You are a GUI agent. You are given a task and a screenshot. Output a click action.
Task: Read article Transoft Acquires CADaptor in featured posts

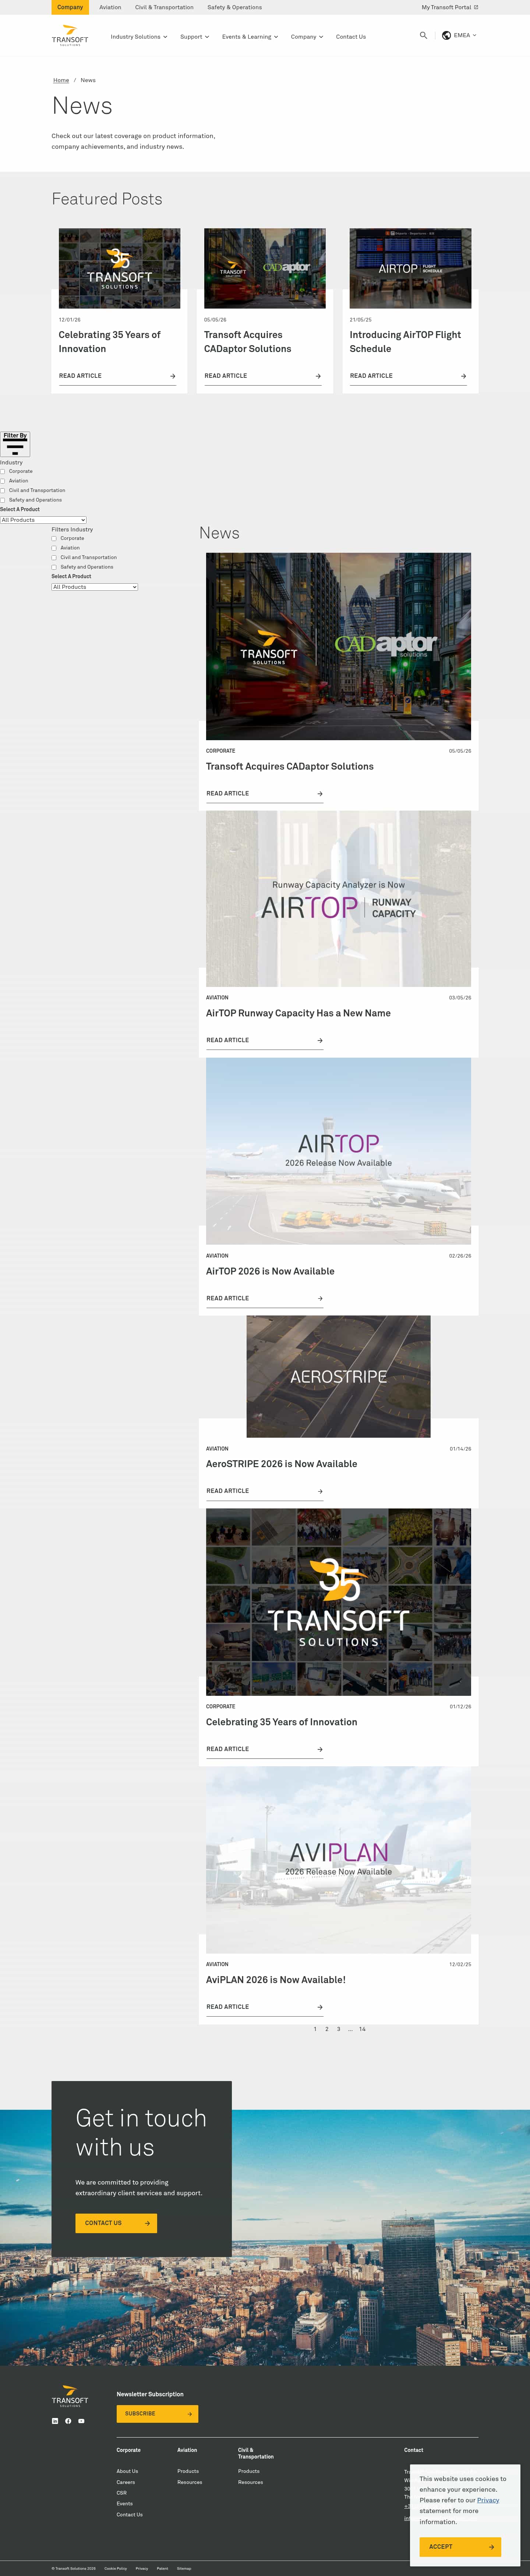coord(263,376)
